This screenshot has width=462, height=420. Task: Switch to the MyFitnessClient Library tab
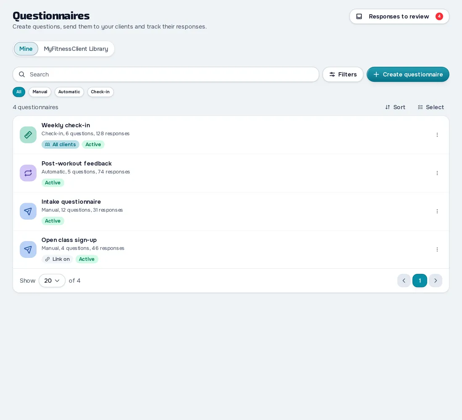coord(76,49)
